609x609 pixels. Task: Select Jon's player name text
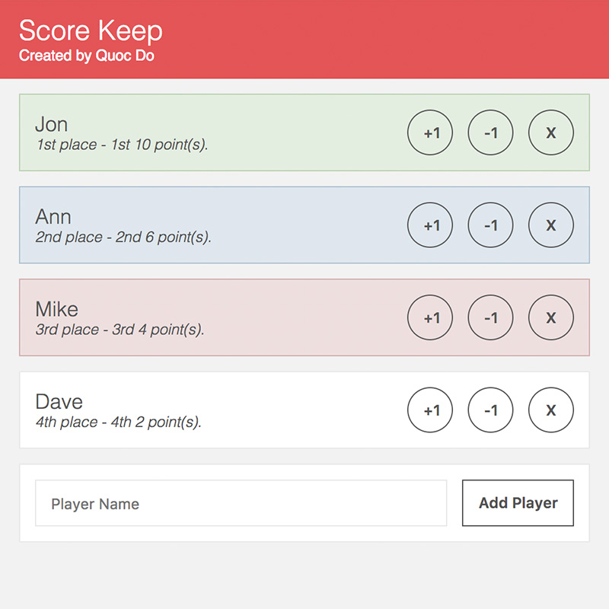(51, 124)
